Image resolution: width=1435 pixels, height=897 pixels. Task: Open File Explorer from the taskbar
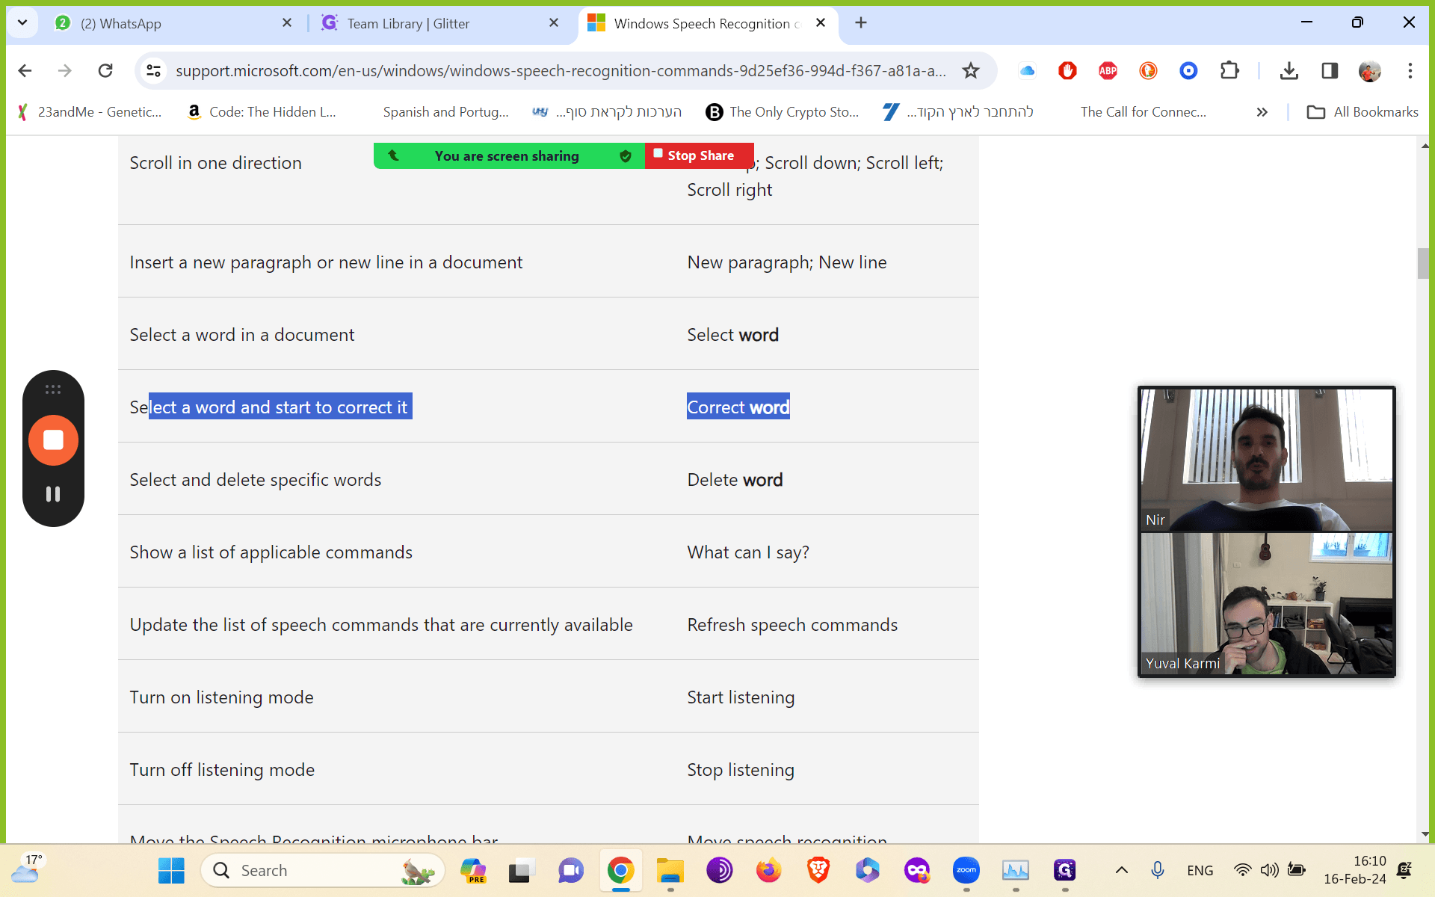point(670,870)
